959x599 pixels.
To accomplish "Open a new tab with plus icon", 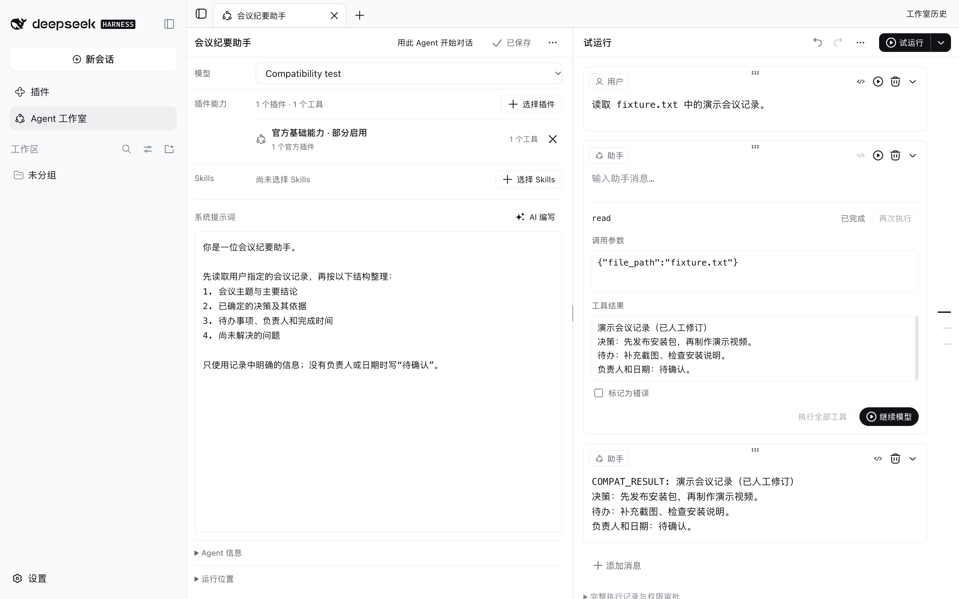I will tap(359, 15).
